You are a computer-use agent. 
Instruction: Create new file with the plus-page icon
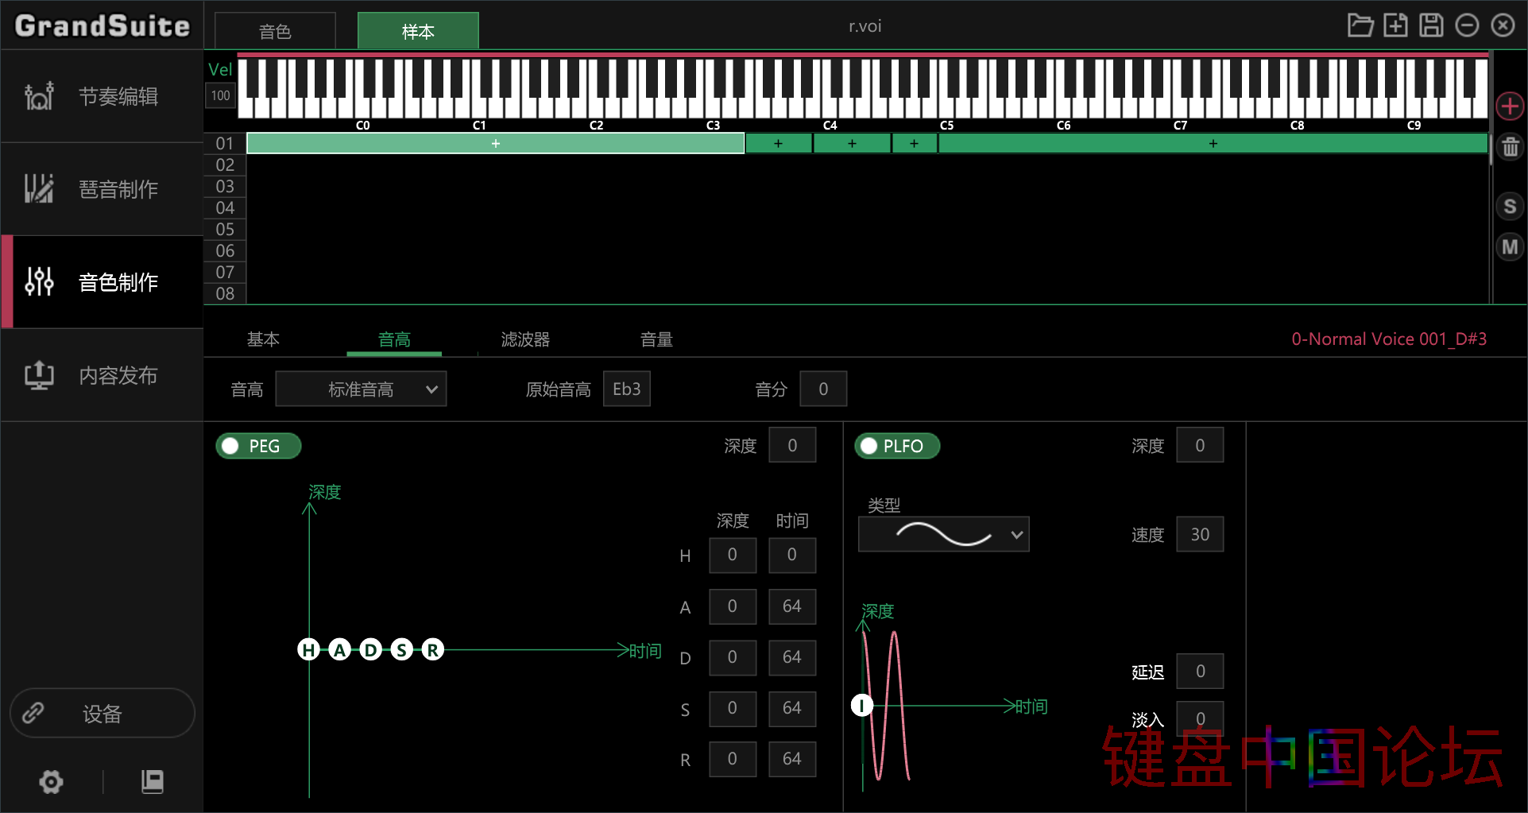click(x=1395, y=25)
